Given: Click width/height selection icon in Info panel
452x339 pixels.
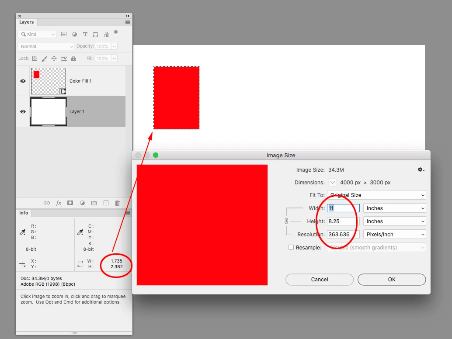Looking at the screenshot, I should pyautogui.click(x=80, y=264).
